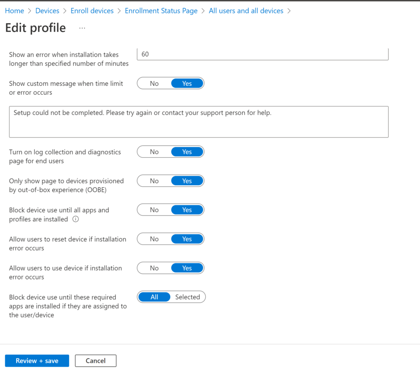The image size is (420, 371).
Task: Select Yes for custom message option
Action: (187, 83)
